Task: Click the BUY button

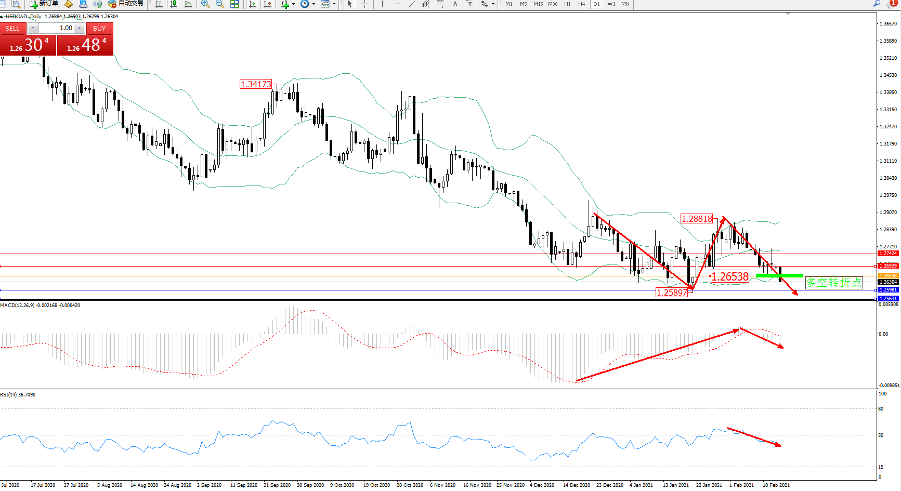Action: pyautogui.click(x=99, y=29)
